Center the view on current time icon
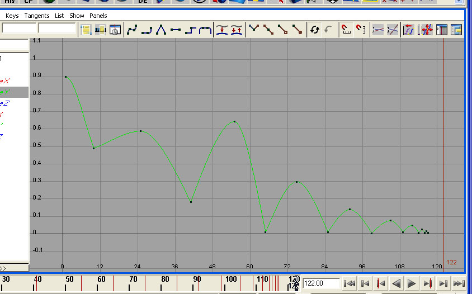 tap(115, 30)
